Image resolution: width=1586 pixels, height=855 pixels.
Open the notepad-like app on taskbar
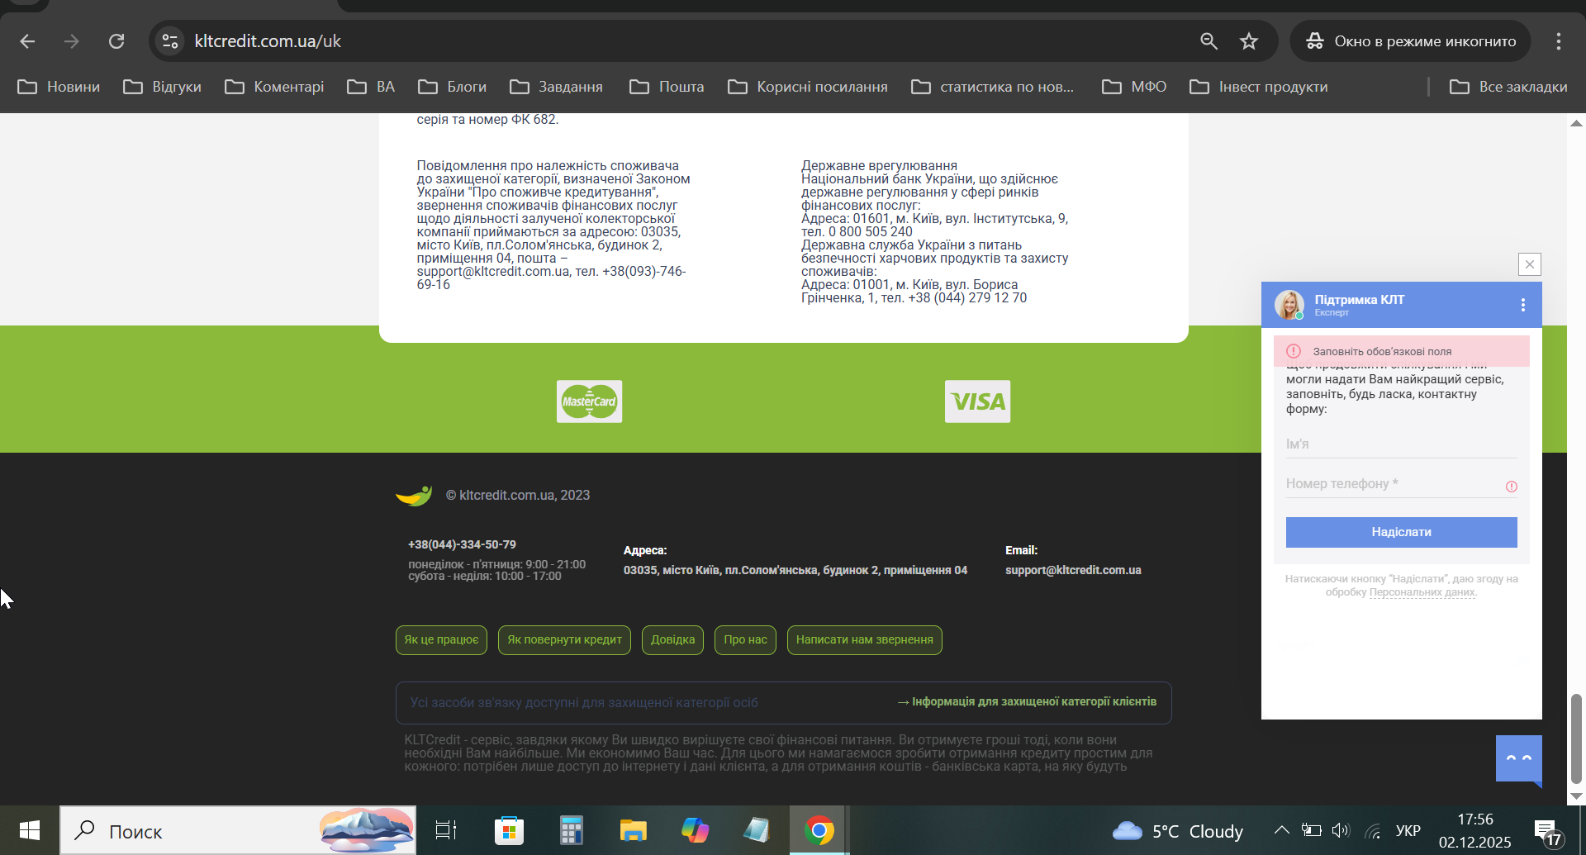757,830
